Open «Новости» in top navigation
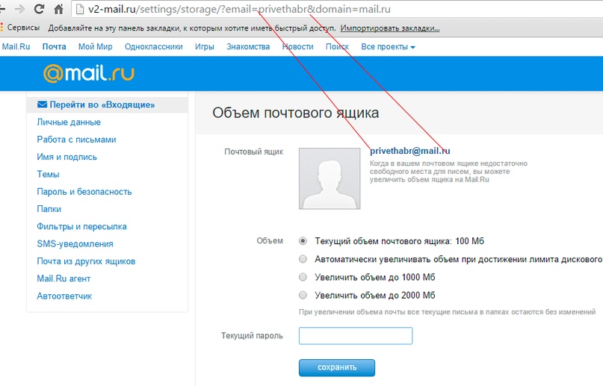The width and height of the screenshot is (603, 386). click(297, 47)
